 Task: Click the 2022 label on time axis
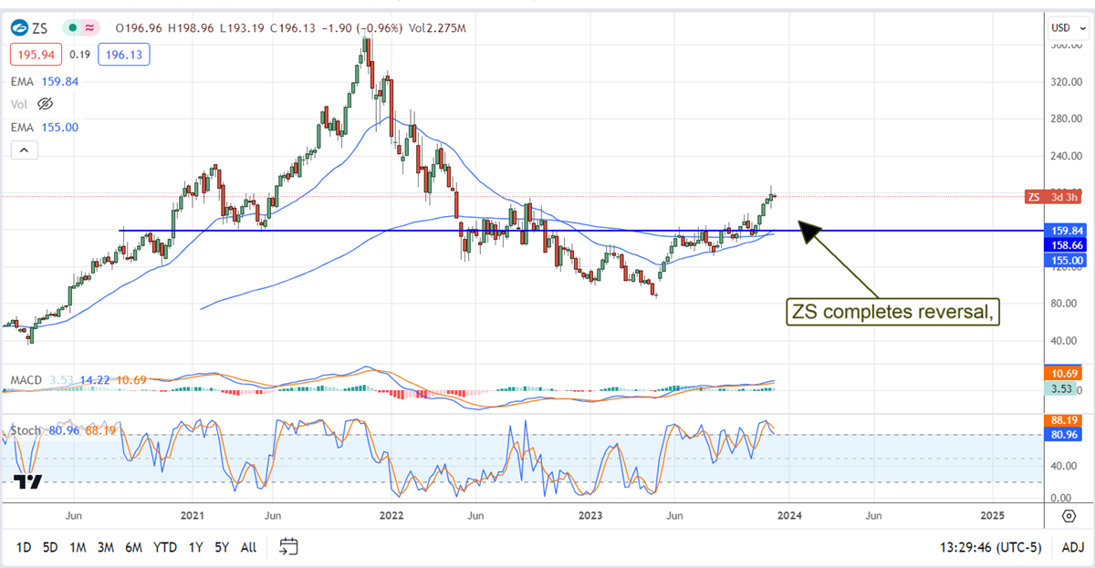391,516
